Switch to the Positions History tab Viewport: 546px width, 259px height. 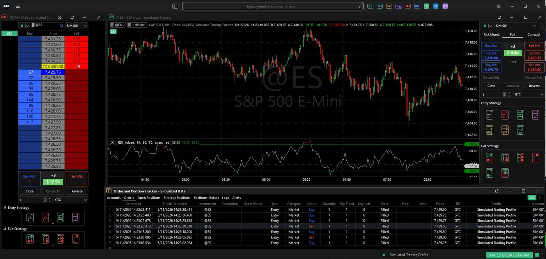point(206,198)
